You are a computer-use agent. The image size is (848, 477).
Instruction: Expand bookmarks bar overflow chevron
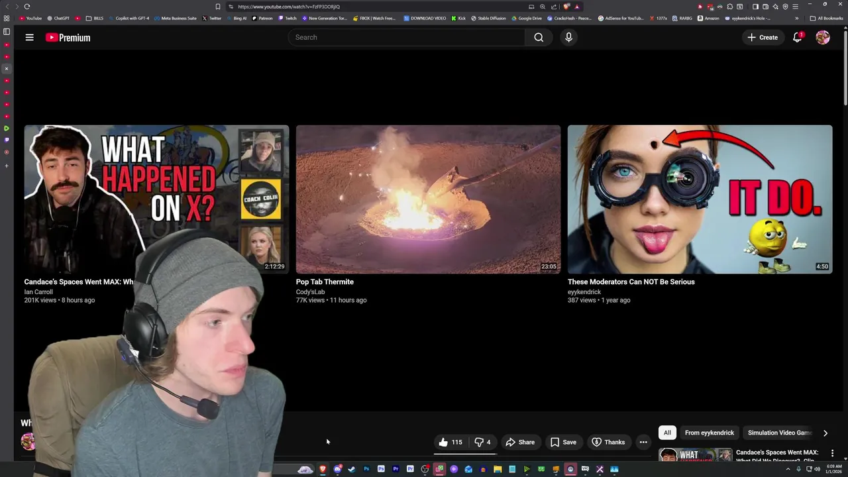click(x=797, y=19)
